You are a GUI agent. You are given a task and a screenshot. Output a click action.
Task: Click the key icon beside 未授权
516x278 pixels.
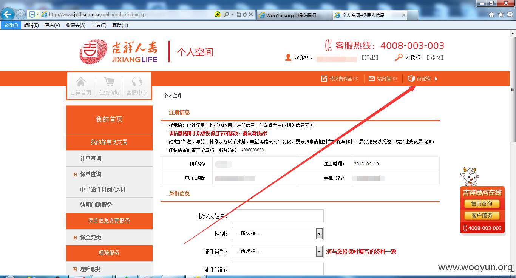[x=399, y=57]
